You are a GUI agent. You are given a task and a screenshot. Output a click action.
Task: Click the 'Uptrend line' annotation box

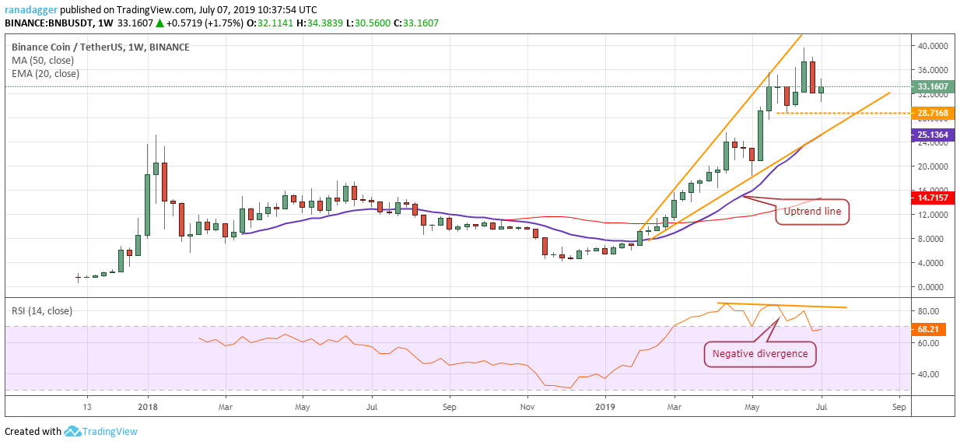click(811, 212)
